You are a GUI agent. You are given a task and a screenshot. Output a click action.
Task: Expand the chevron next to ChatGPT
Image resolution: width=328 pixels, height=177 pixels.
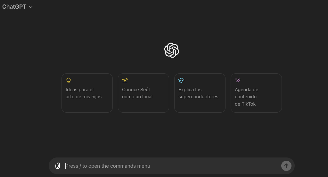click(31, 7)
